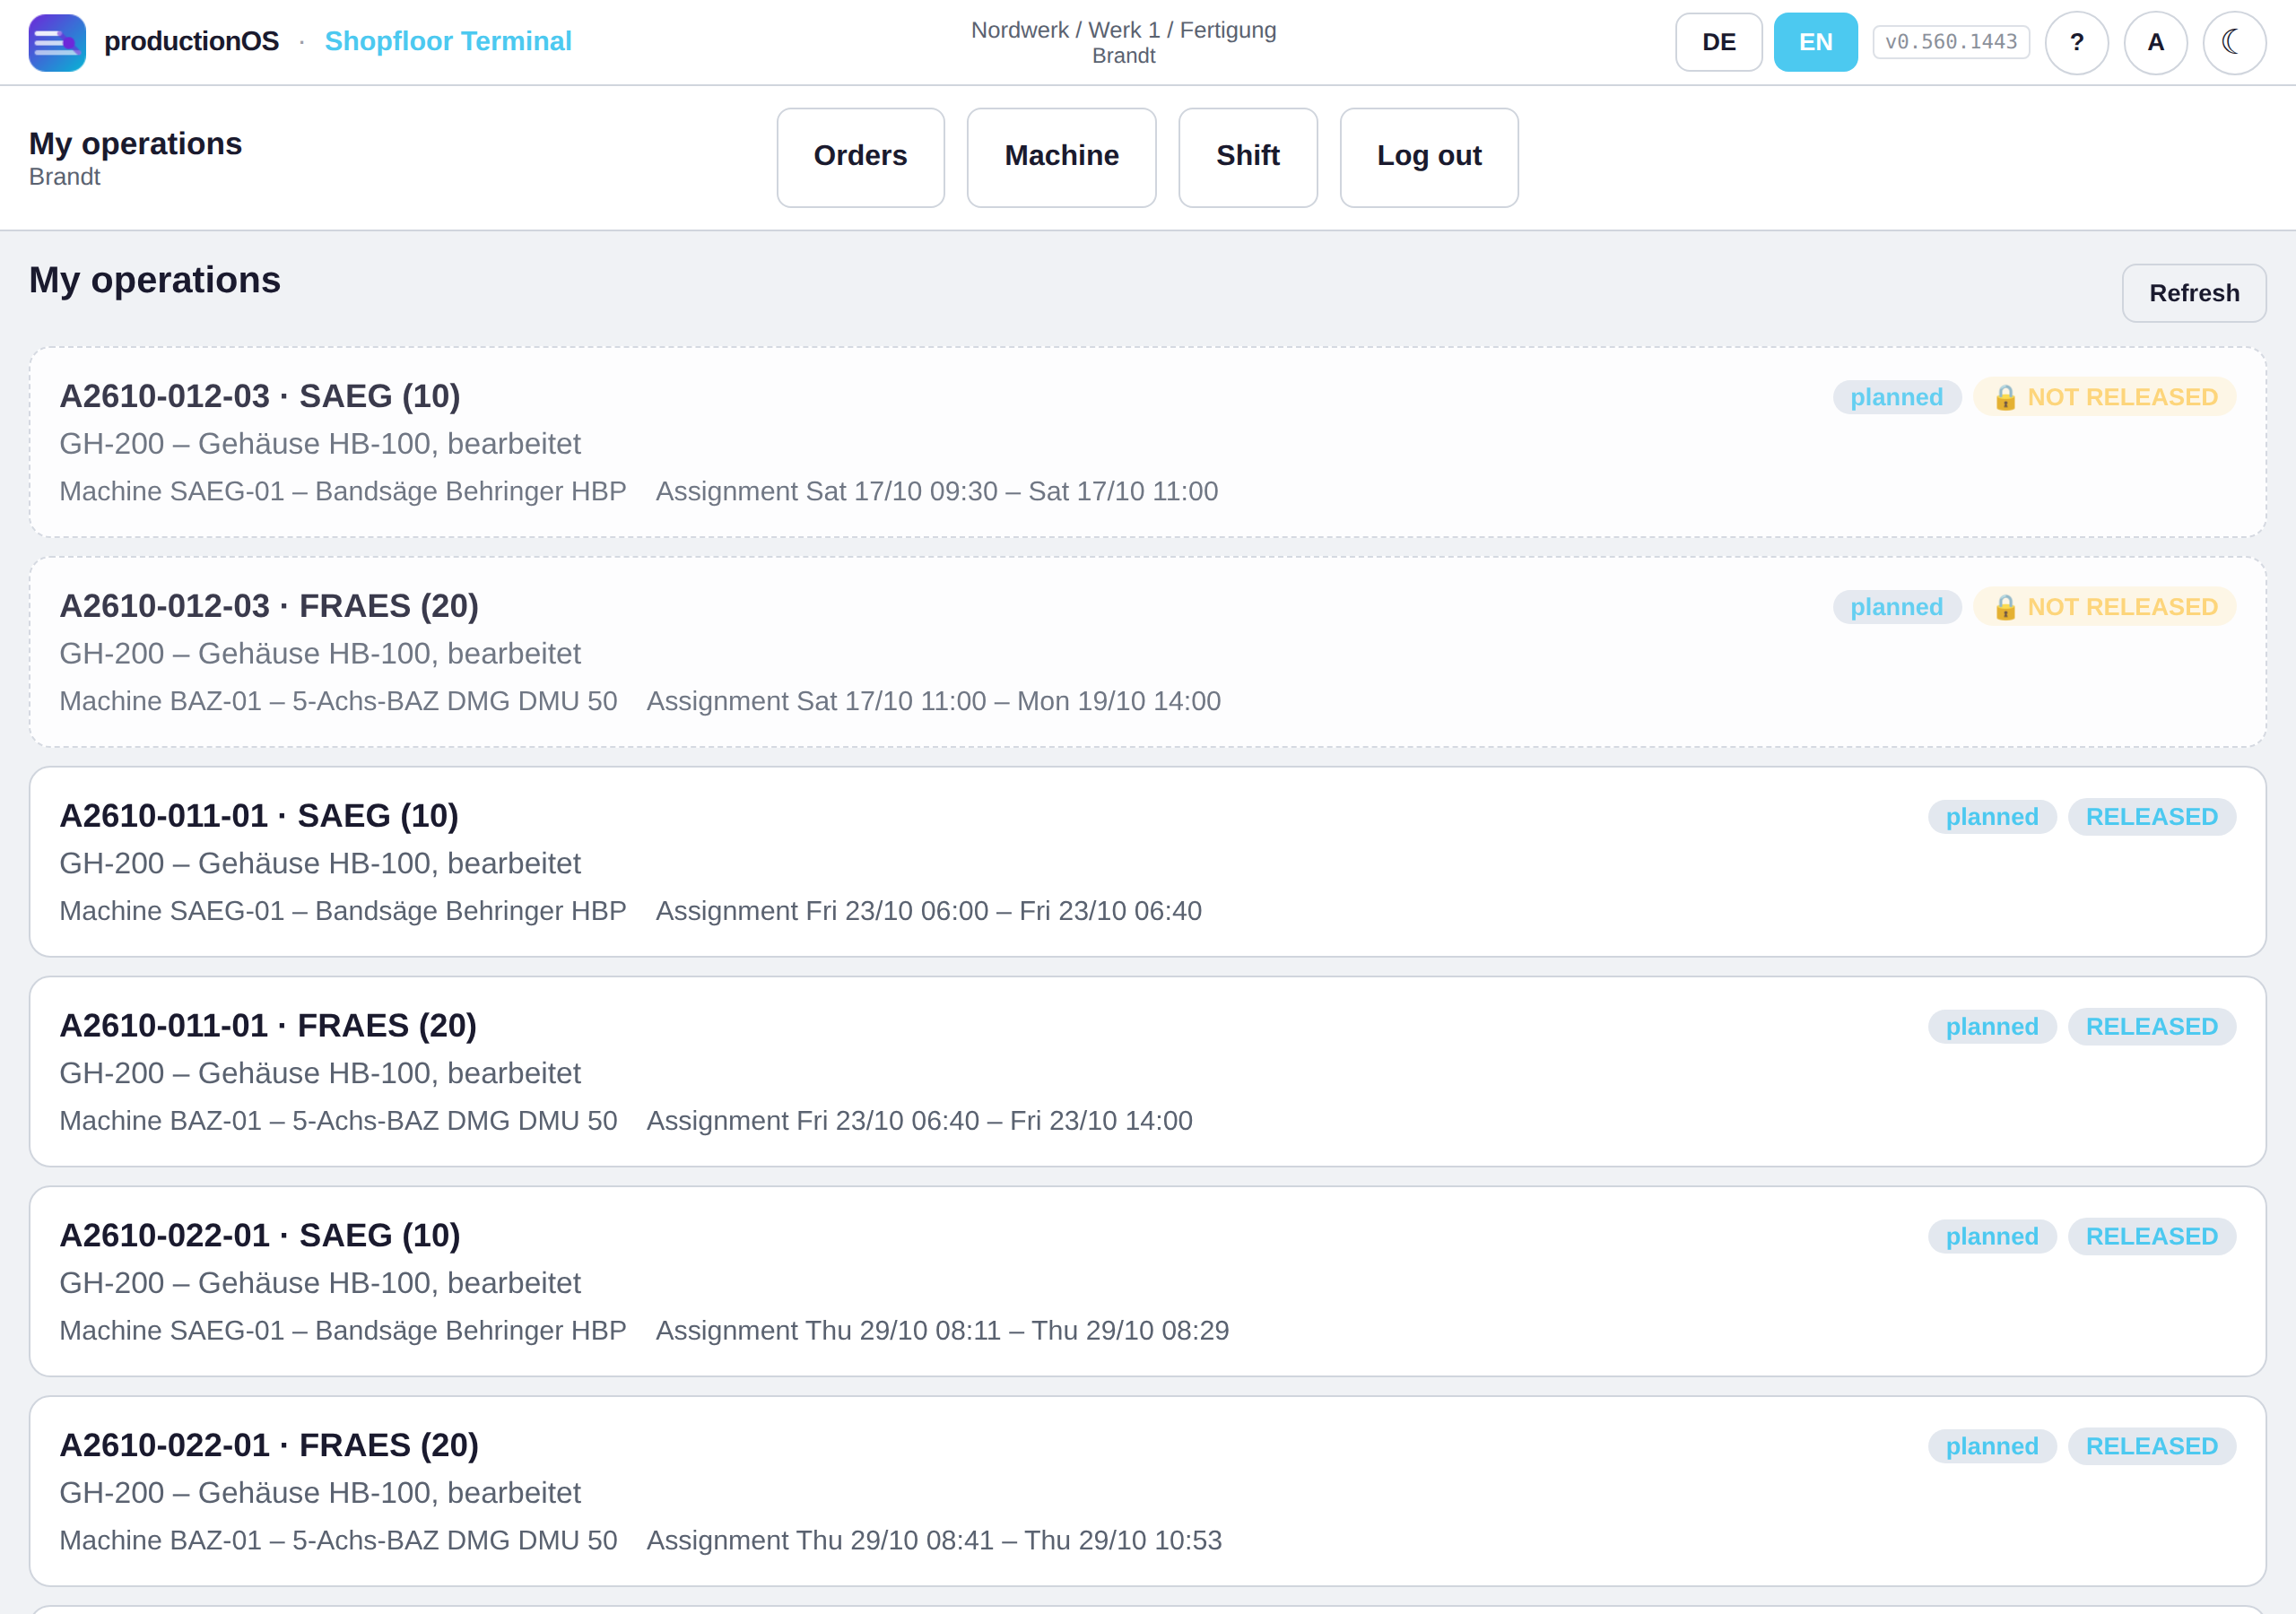The image size is (2296, 1614).
Task: Log out of the terminal
Action: click(1428, 157)
